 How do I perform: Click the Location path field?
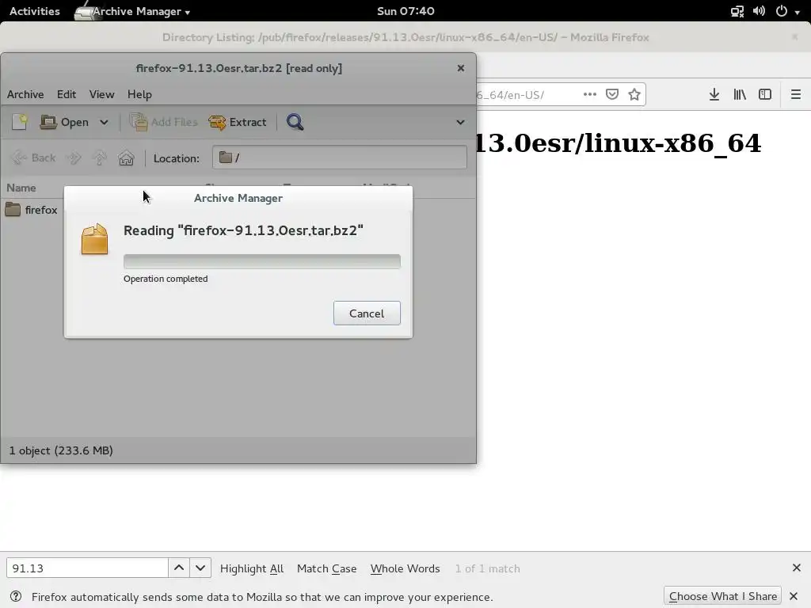tap(339, 158)
